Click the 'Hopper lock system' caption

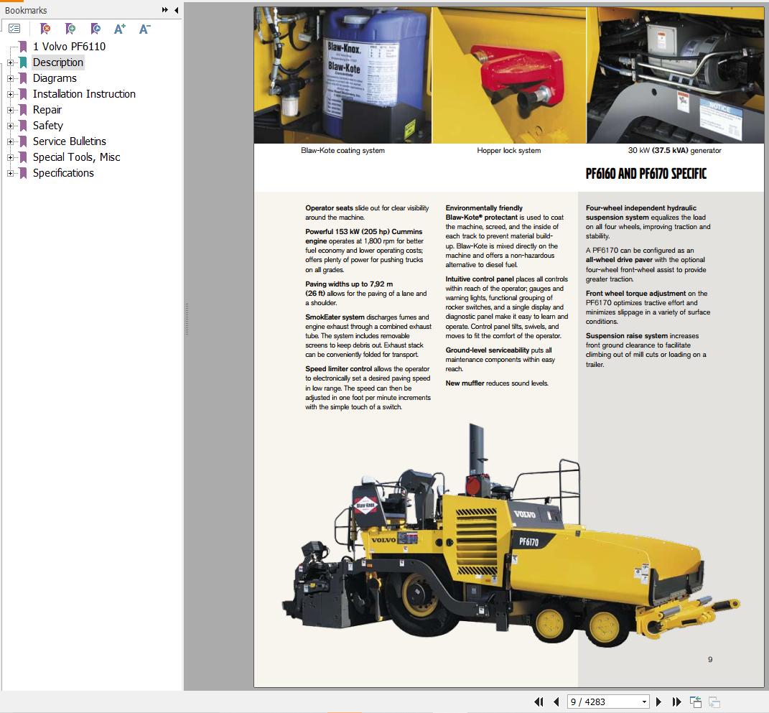point(508,151)
